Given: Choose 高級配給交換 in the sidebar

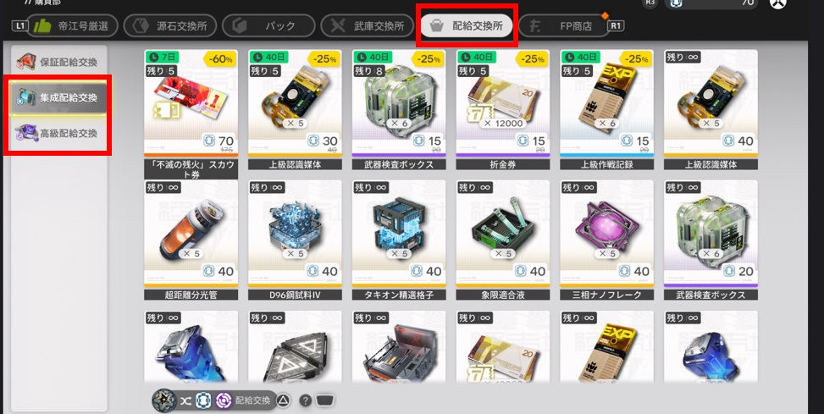Looking at the screenshot, I should coord(58,133).
